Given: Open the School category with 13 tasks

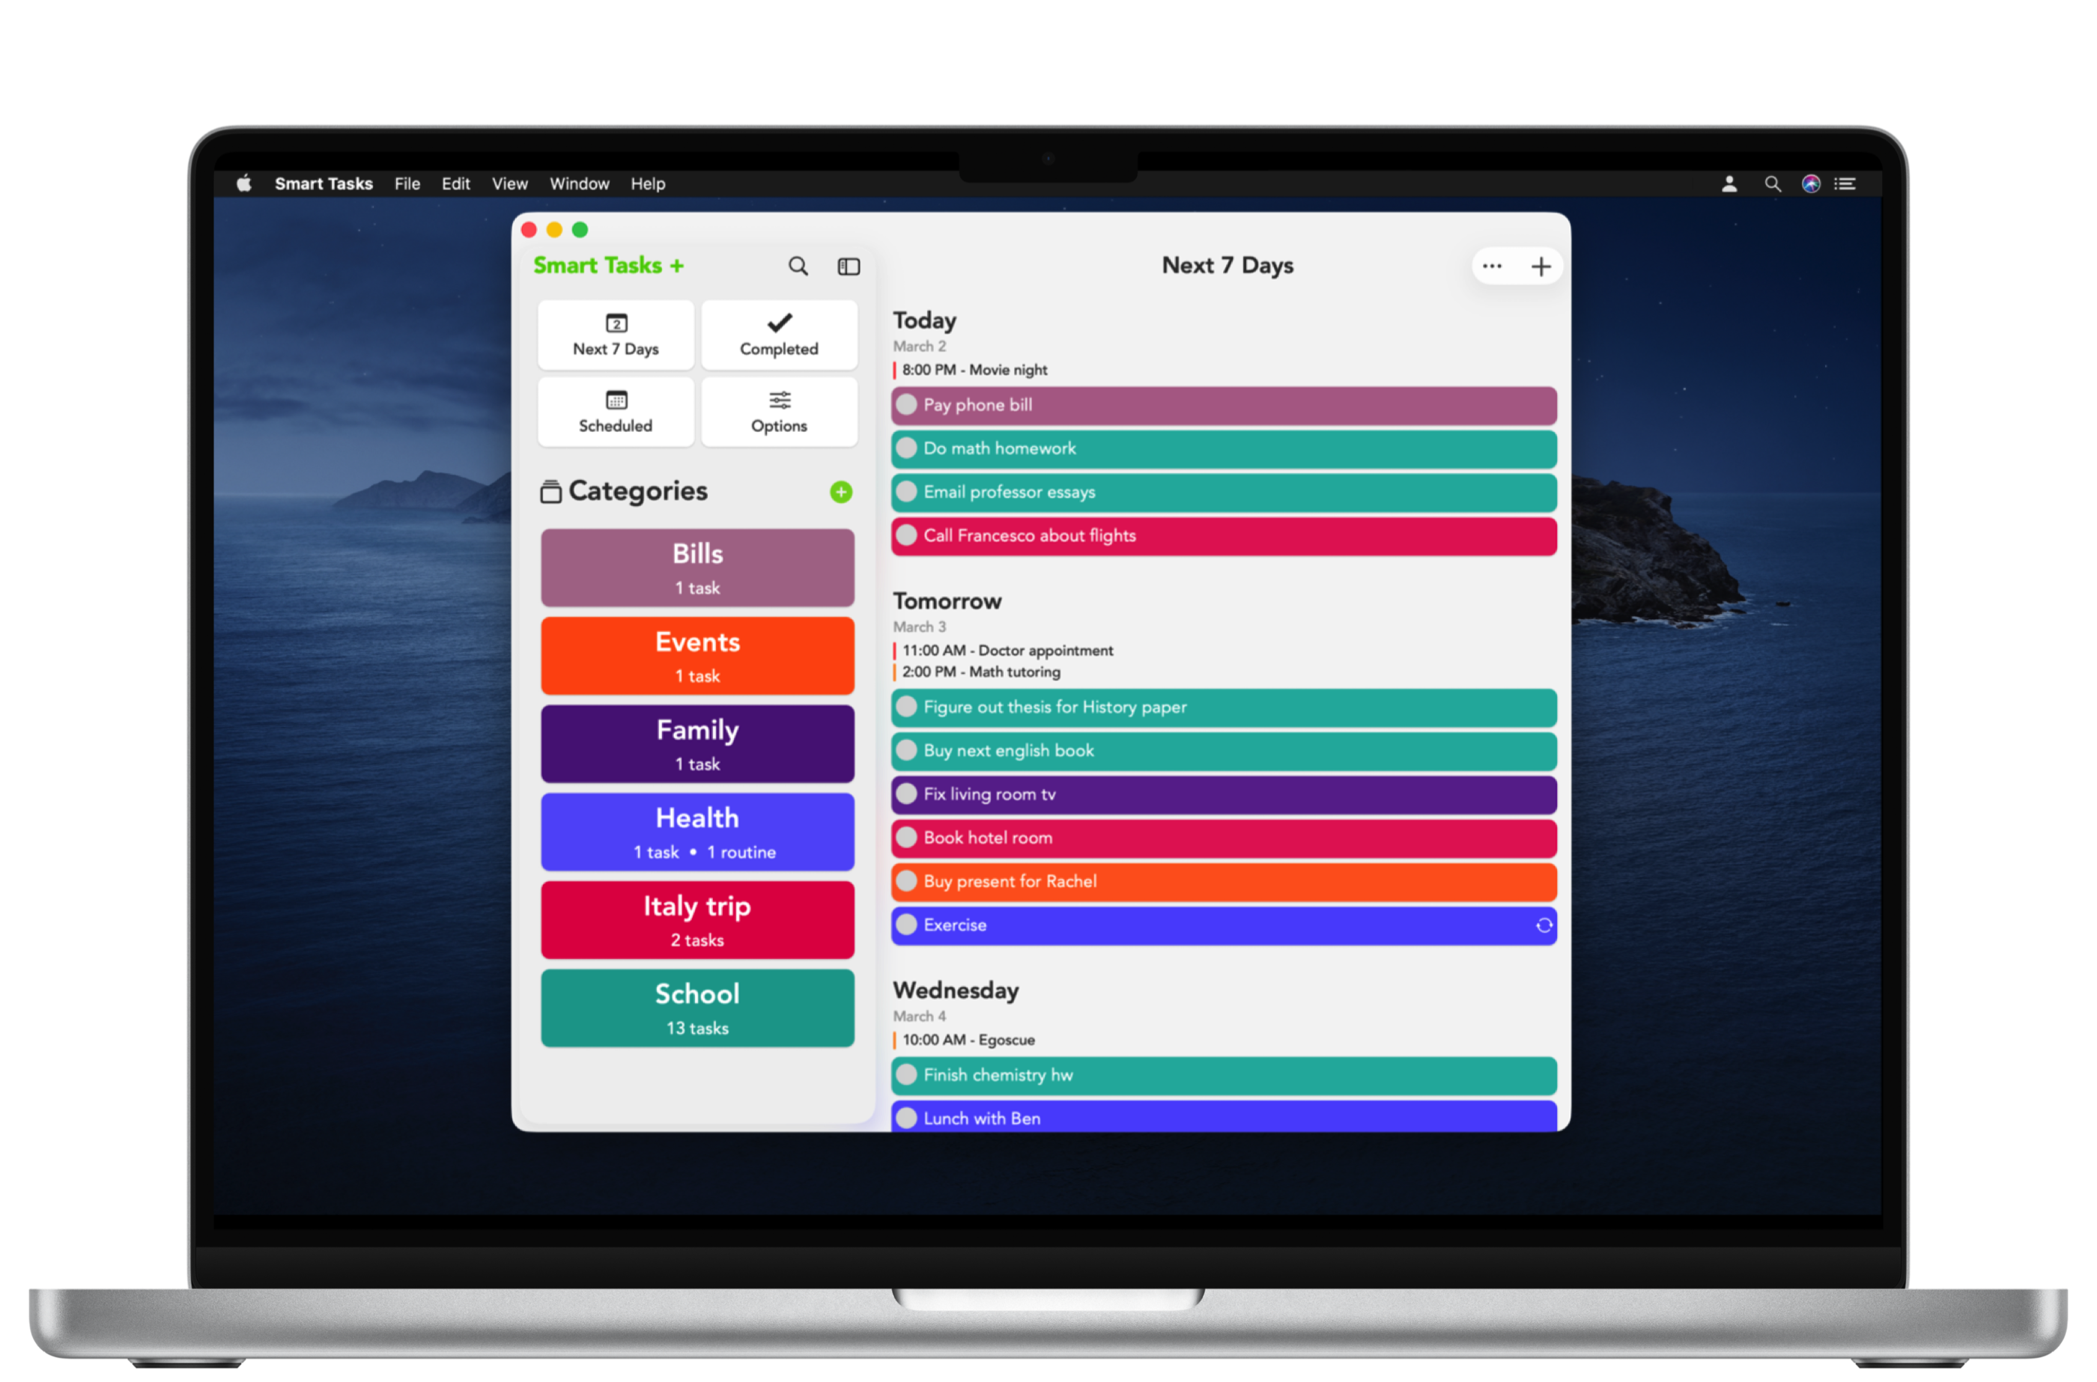Looking at the screenshot, I should 697,1008.
